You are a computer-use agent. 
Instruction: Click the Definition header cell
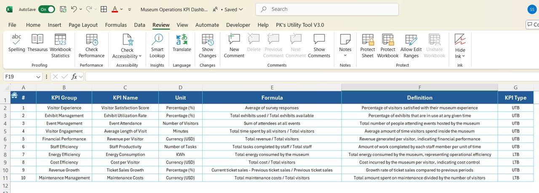click(419, 97)
